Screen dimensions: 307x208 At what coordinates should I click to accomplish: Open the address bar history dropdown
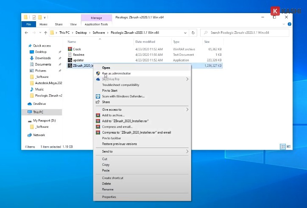(185, 33)
